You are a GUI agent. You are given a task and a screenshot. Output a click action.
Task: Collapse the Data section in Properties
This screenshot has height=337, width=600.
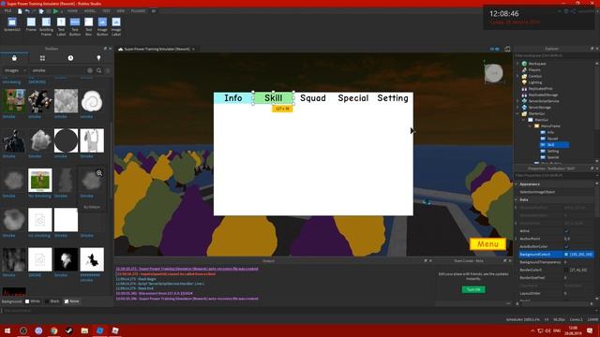[x=517, y=199]
